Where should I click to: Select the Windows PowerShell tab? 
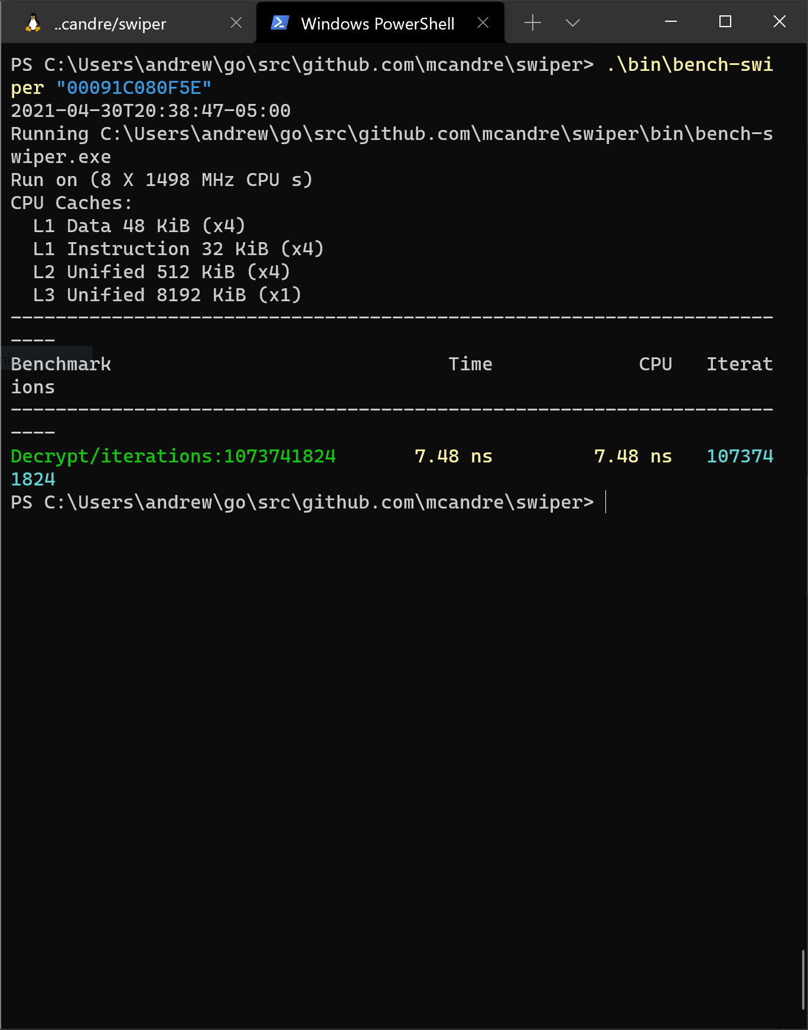pyautogui.click(x=378, y=22)
